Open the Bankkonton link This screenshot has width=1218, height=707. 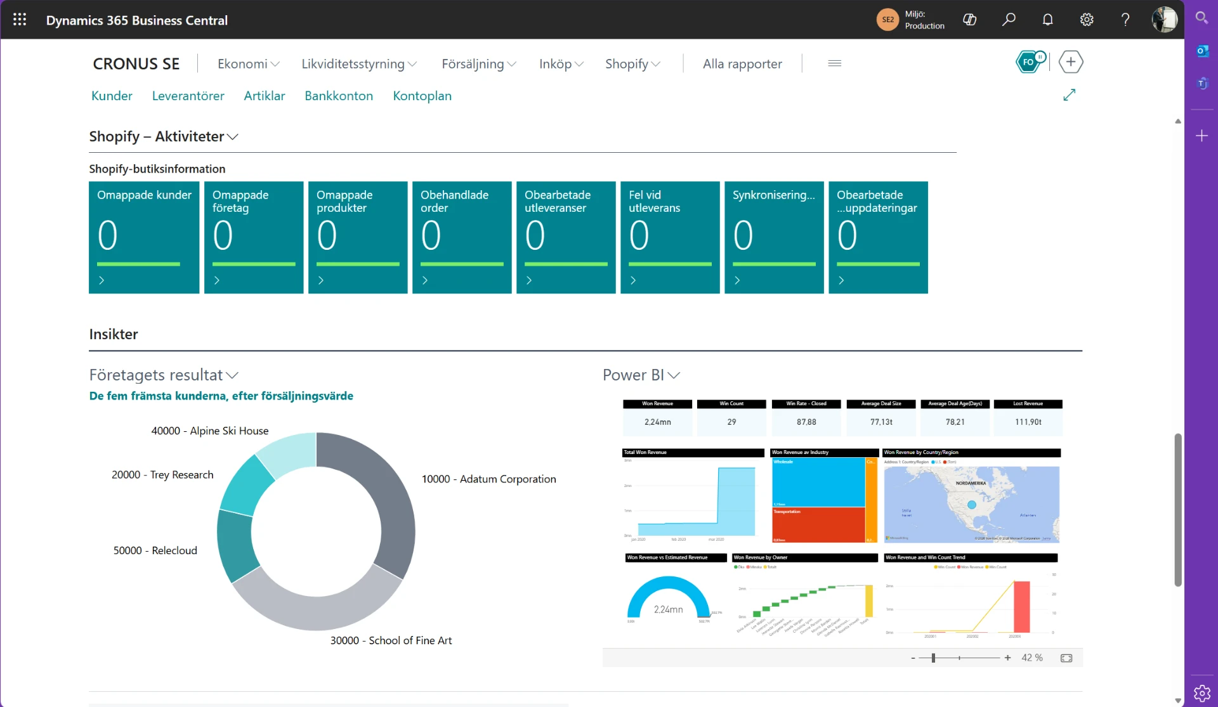click(x=339, y=96)
